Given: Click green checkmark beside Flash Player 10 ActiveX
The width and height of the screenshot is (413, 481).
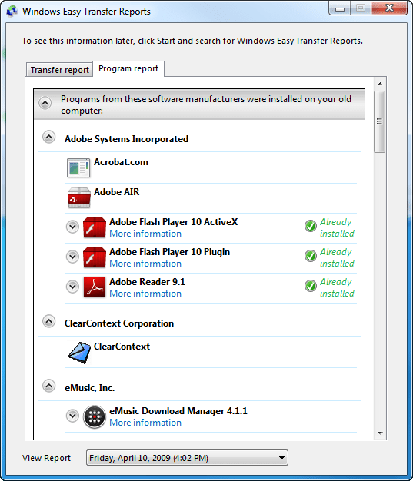Looking at the screenshot, I should pos(311,226).
